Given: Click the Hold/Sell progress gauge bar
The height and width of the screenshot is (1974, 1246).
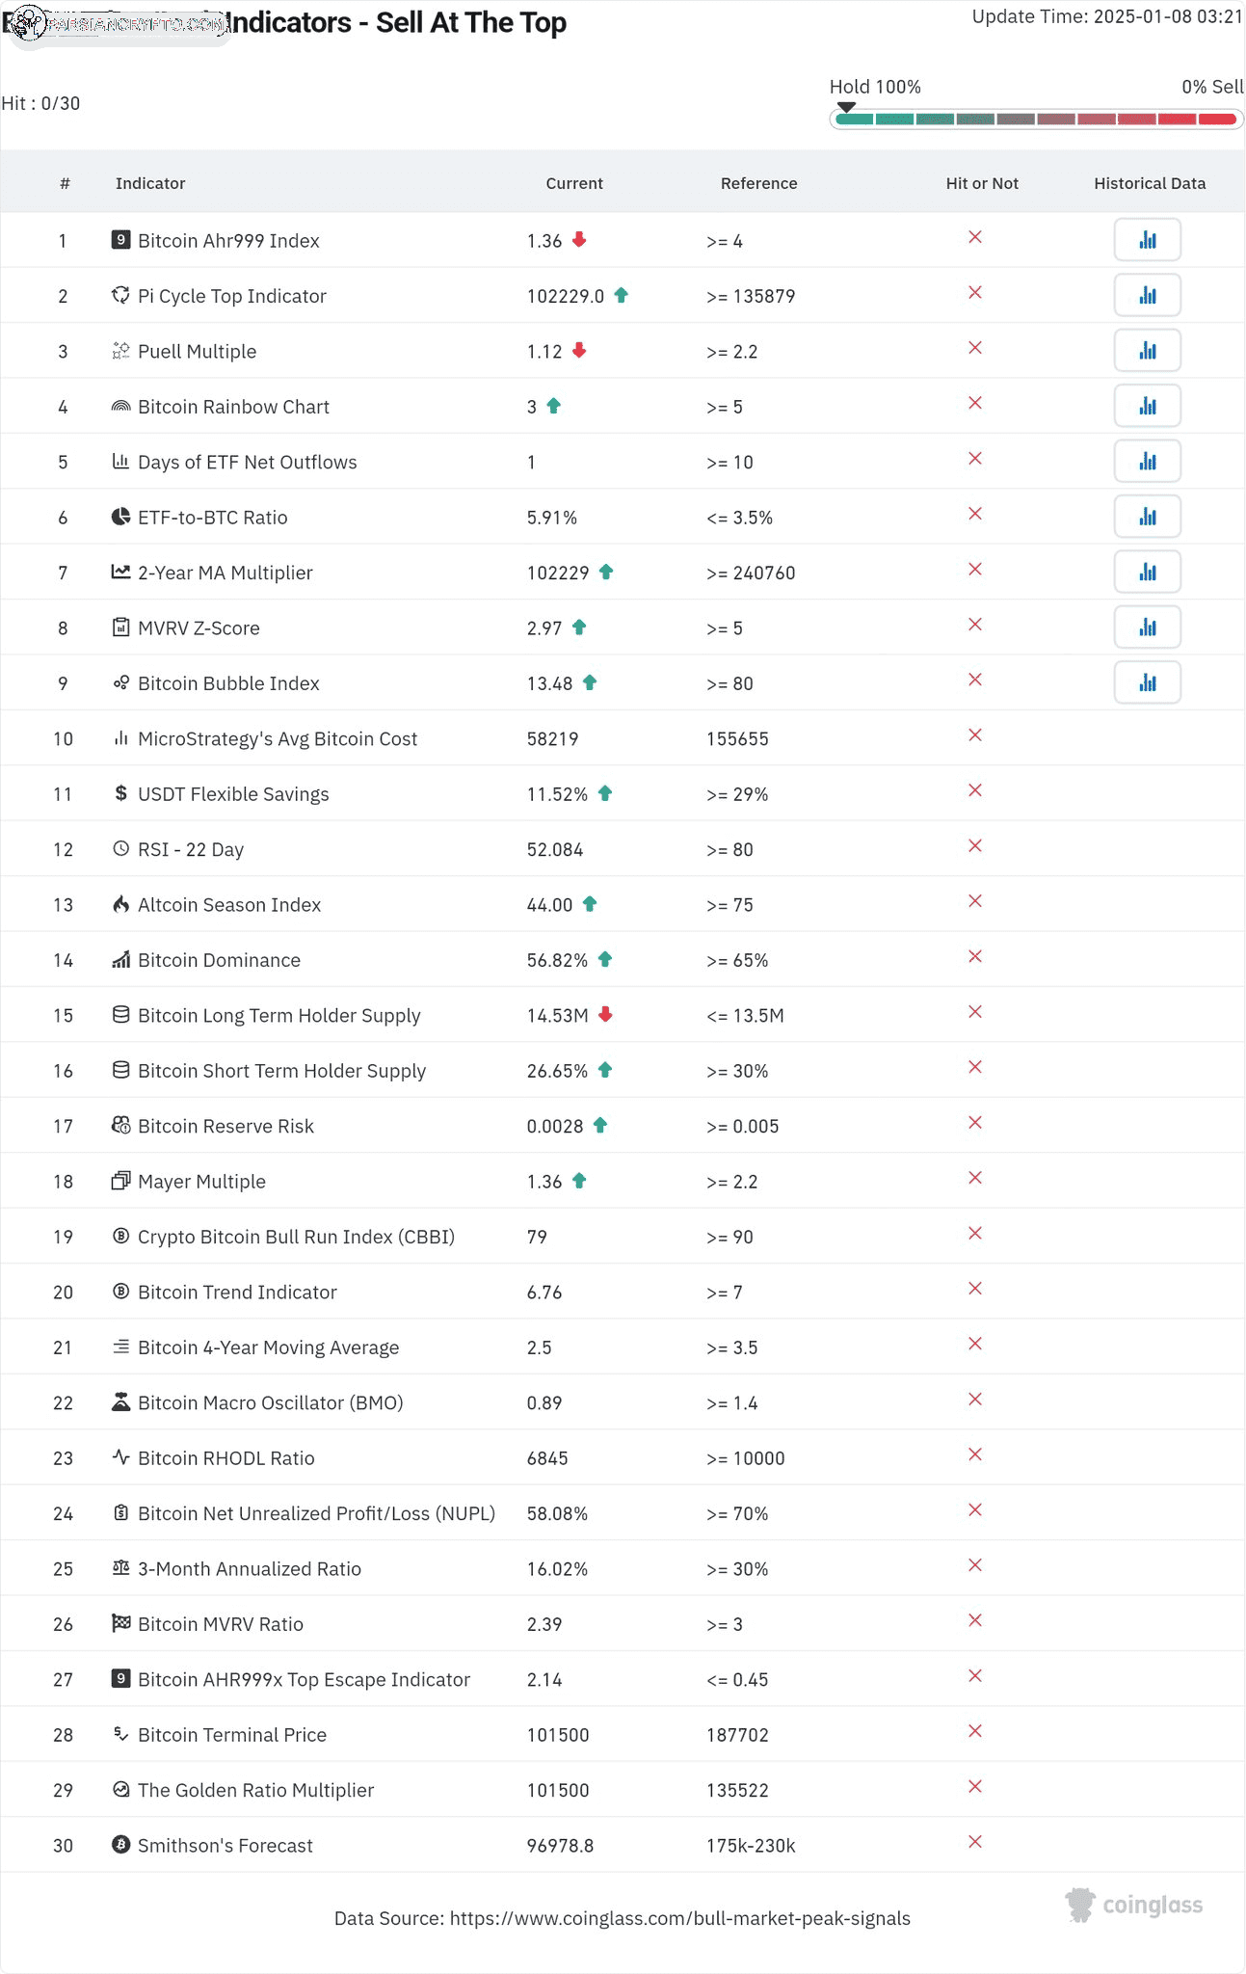Looking at the screenshot, I should pyautogui.click(x=1036, y=120).
